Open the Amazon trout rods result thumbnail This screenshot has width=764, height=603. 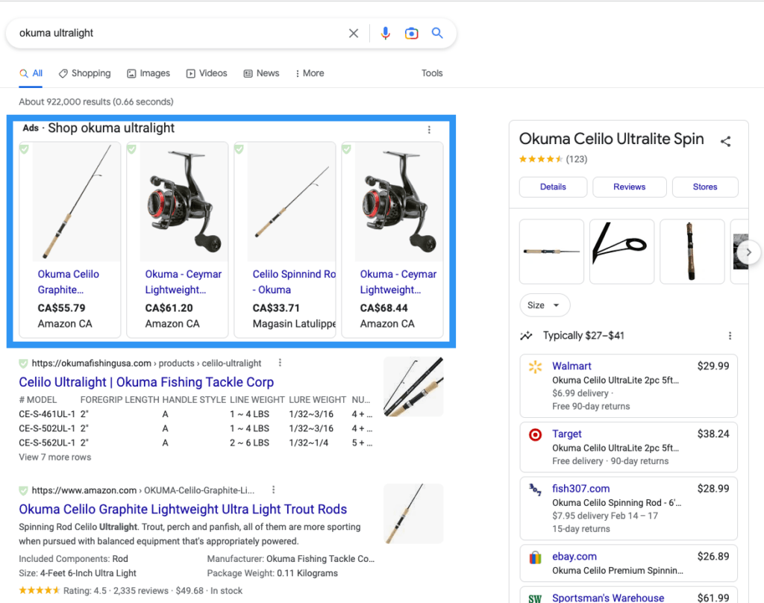point(413,513)
